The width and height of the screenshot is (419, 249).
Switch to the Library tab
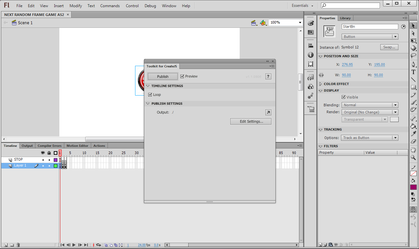click(345, 18)
